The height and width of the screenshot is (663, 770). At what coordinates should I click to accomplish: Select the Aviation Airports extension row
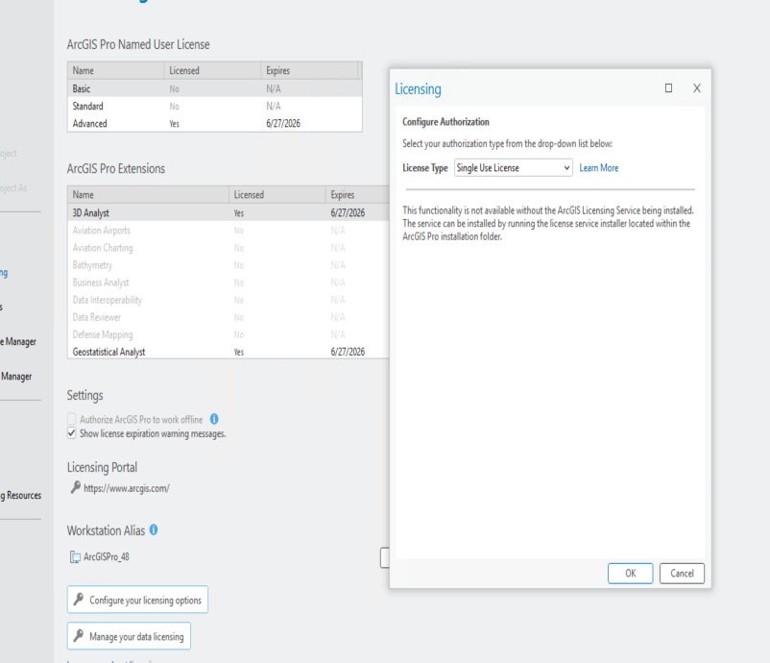(229, 230)
